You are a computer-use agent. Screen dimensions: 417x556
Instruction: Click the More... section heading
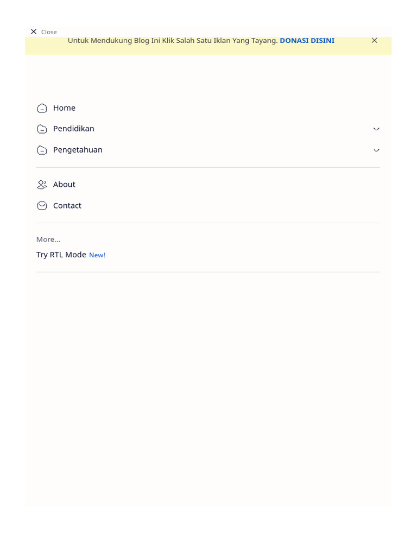[x=48, y=239]
